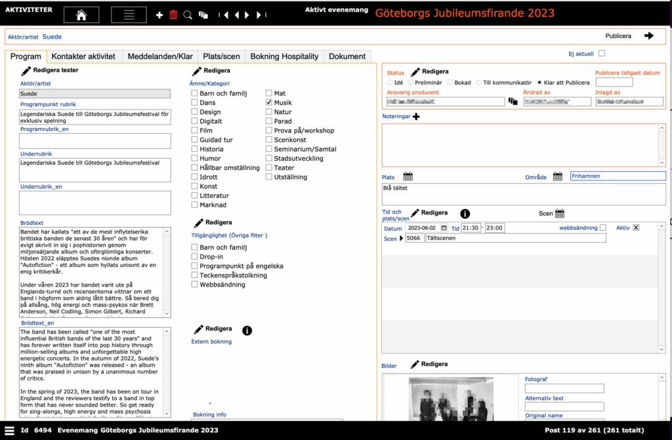Click scroll up arrow of Brödtext_en field
Image resolution: width=672 pixels, height=440 pixels.
point(167,332)
